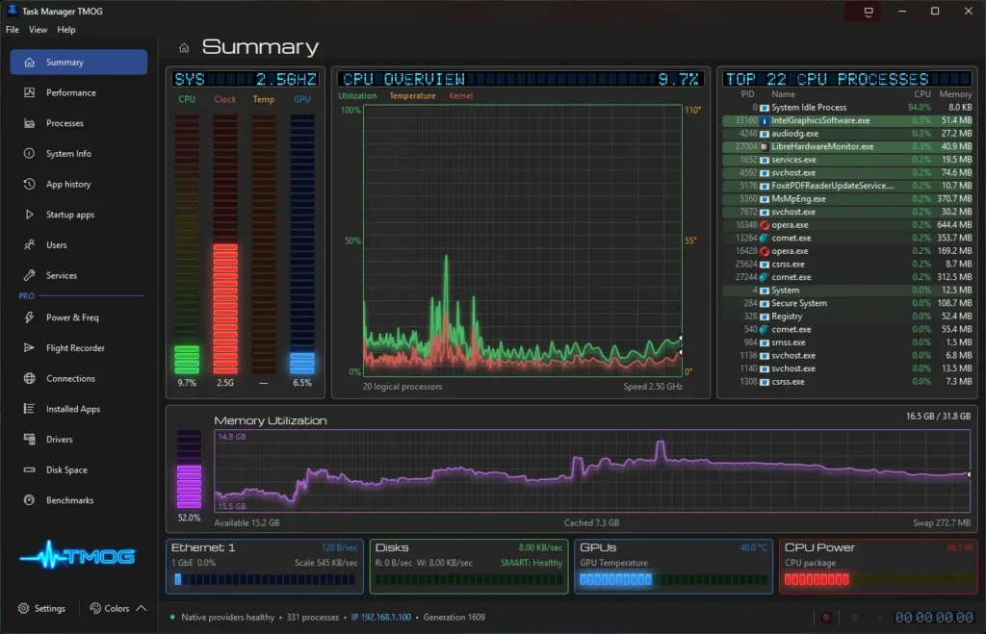Click the home icon beside Summary heading
986x634 pixels.
coord(184,48)
